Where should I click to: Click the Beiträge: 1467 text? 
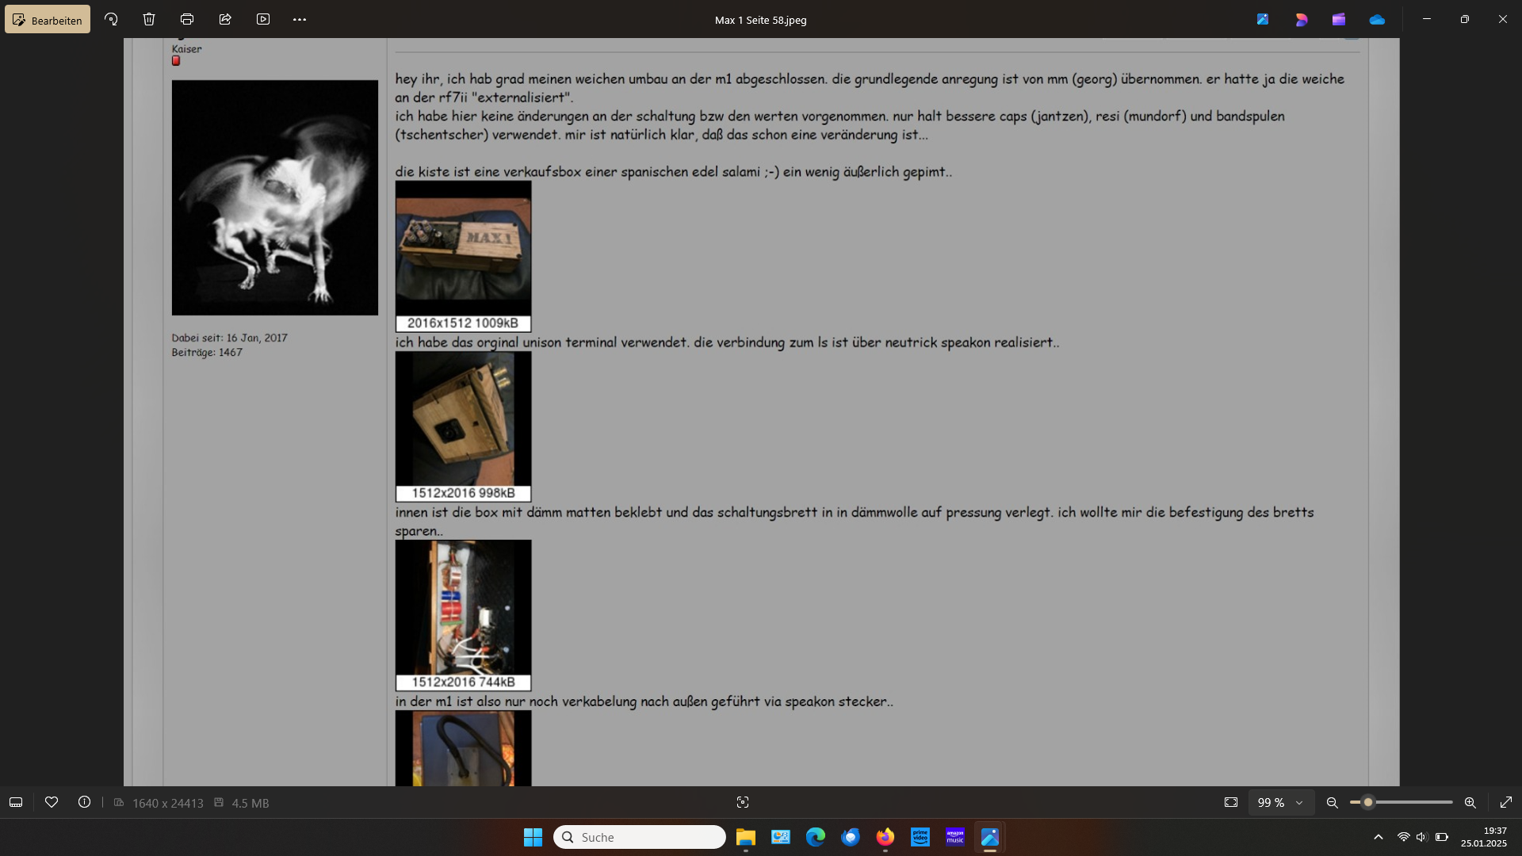coord(207,352)
